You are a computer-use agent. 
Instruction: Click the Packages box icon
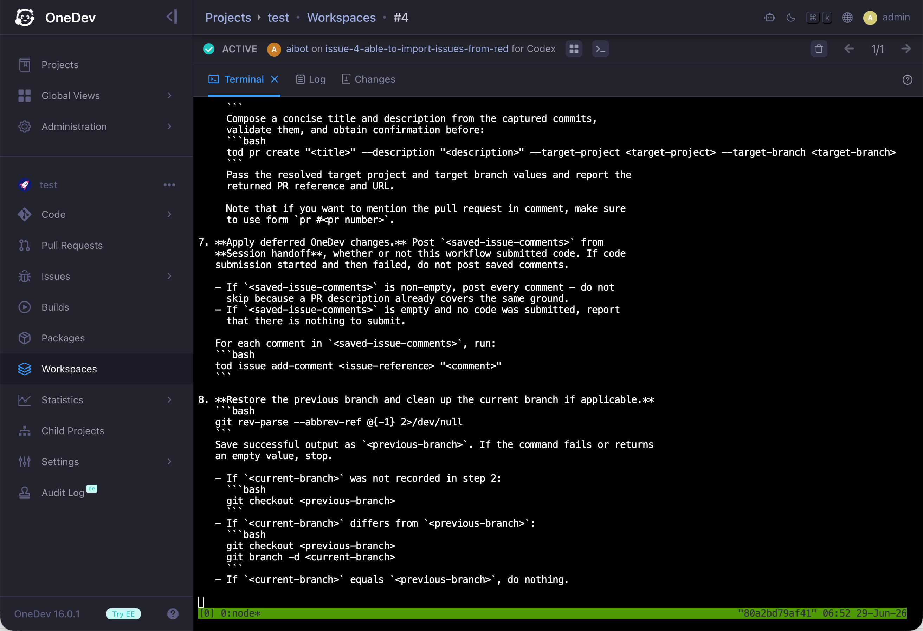coord(25,338)
